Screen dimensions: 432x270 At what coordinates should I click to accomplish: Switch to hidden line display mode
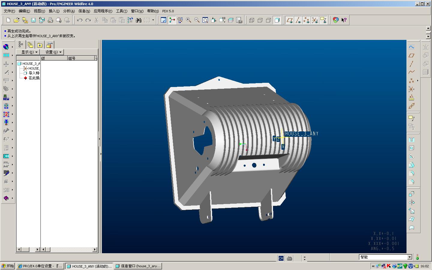(x=260, y=20)
